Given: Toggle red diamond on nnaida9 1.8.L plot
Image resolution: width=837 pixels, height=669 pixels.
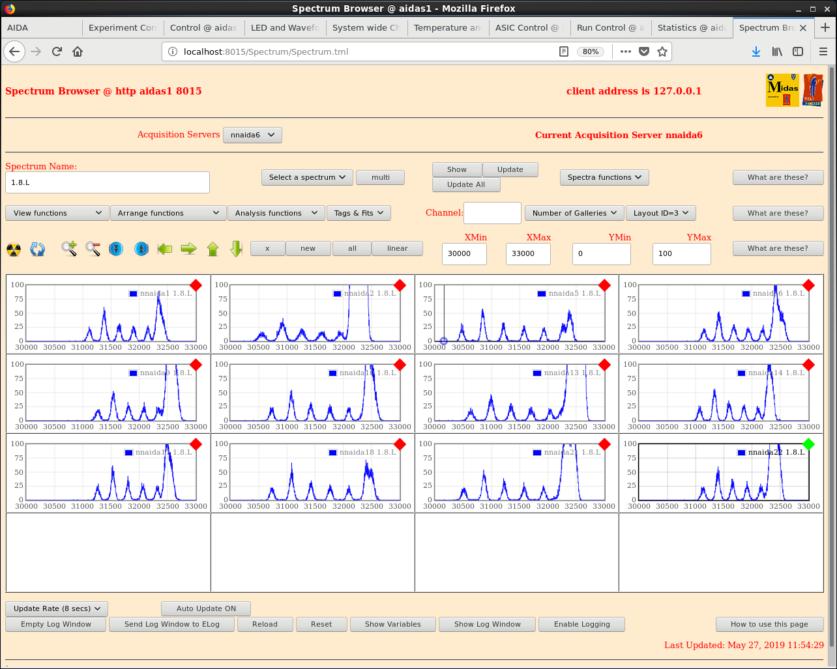Looking at the screenshot, I should (x=196, y=365).
